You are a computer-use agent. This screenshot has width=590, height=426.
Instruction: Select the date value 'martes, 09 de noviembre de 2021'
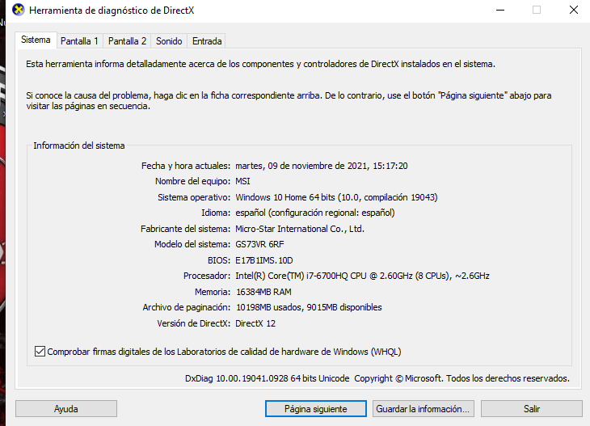click(301, 166)
